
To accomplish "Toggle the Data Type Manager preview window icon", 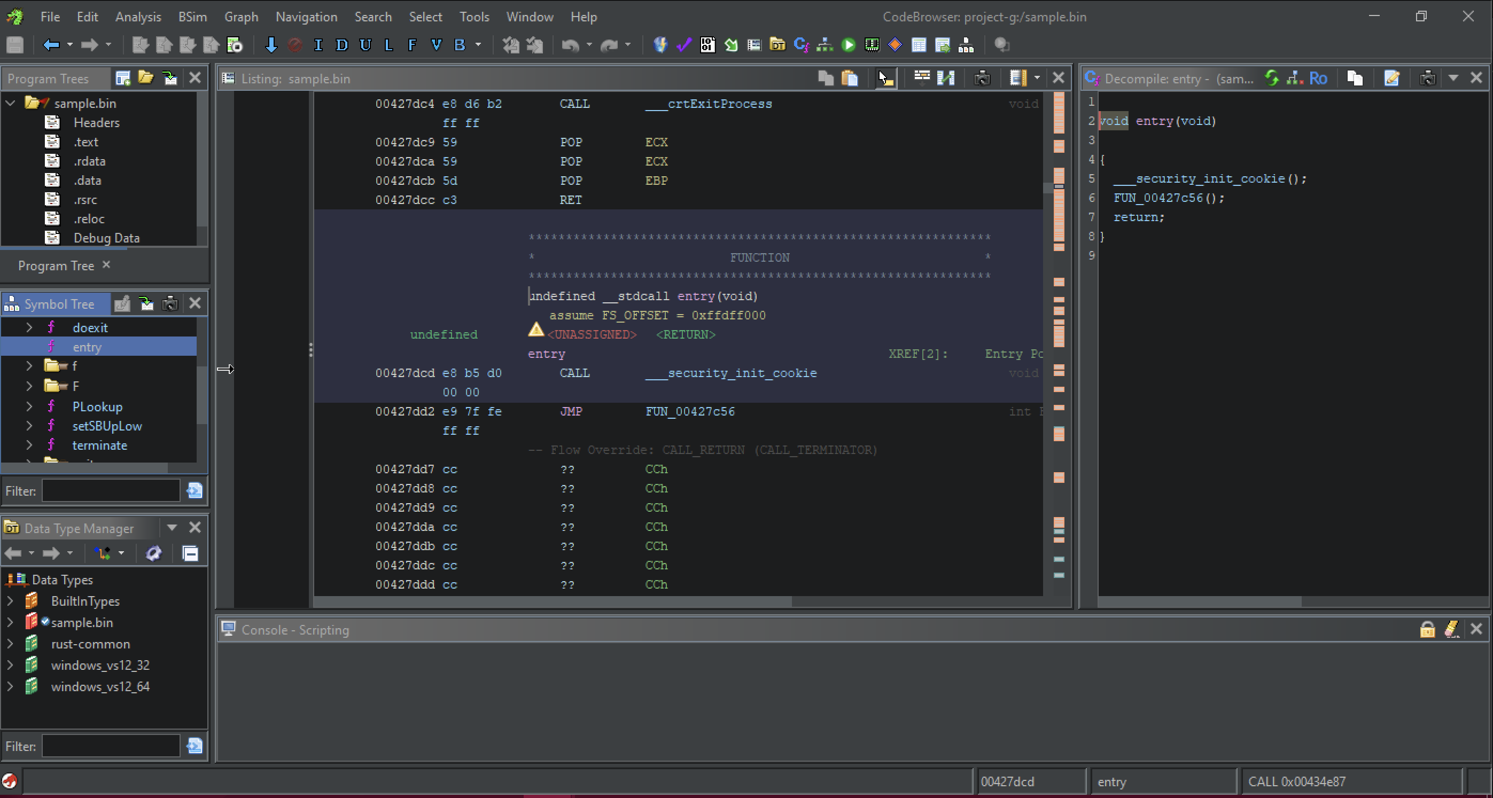I will click(x=190, y=553).
